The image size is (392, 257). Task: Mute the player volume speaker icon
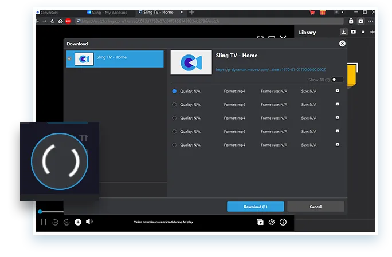point(89,222)
